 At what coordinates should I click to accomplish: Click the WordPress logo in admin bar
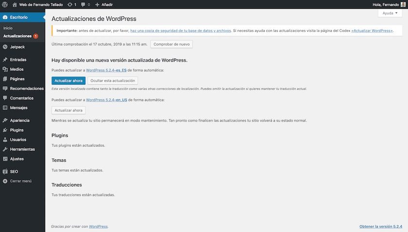tap(5, 4)
